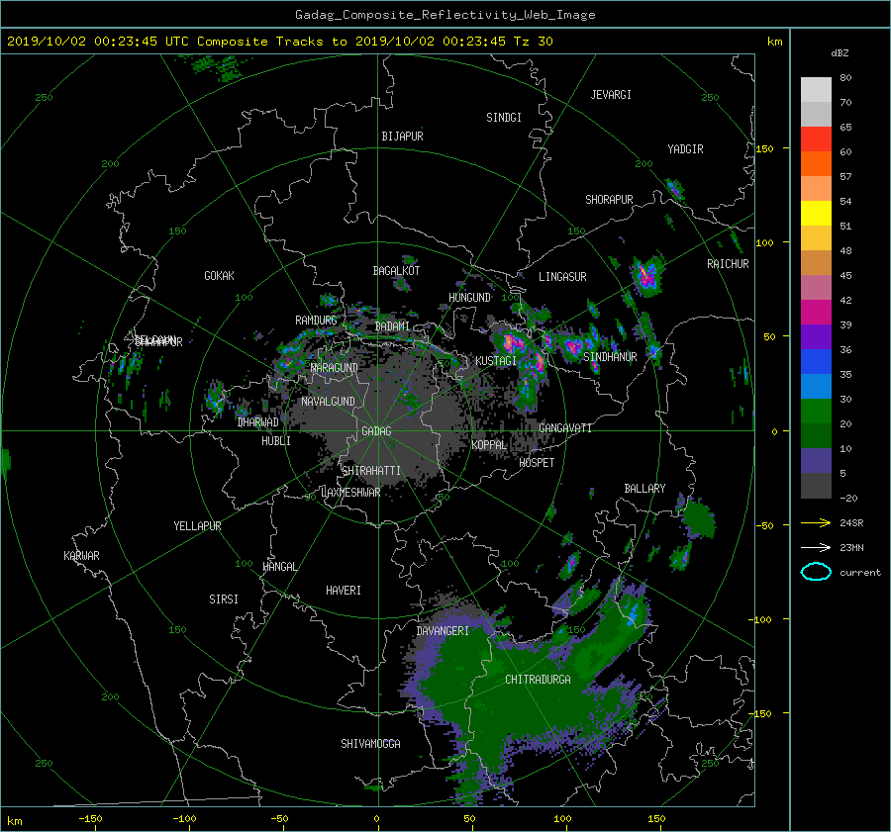Click the dBZ legend heading
Image resolution: width=891 pixels, height=832 pixels.
(x=840, y=53)
